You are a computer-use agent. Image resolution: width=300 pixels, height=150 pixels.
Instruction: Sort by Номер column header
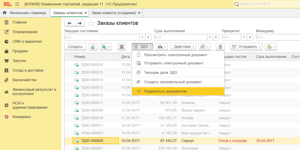click(x=95, y=57)
